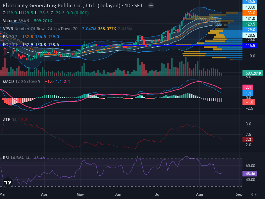Click the 116.5 blue horizontal line price tag
The image size is (265, 199).
250,46
